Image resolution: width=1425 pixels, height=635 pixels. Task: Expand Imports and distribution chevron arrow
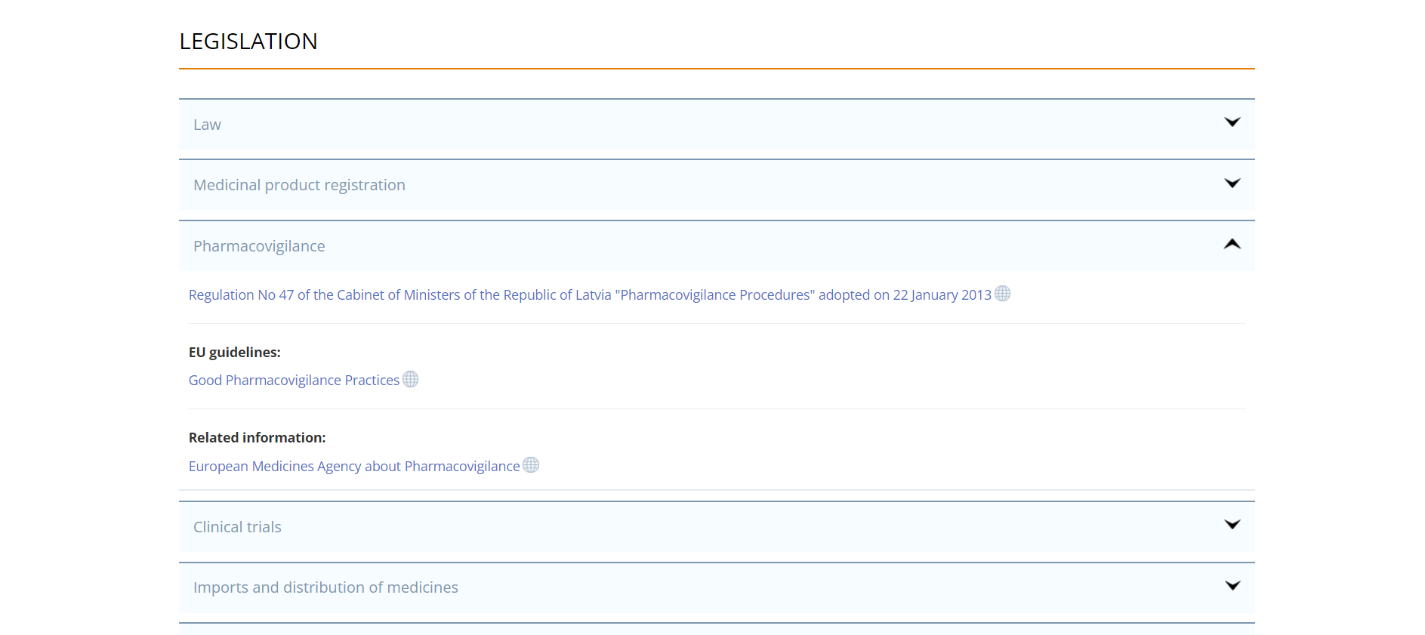(x=1232, y=586)
